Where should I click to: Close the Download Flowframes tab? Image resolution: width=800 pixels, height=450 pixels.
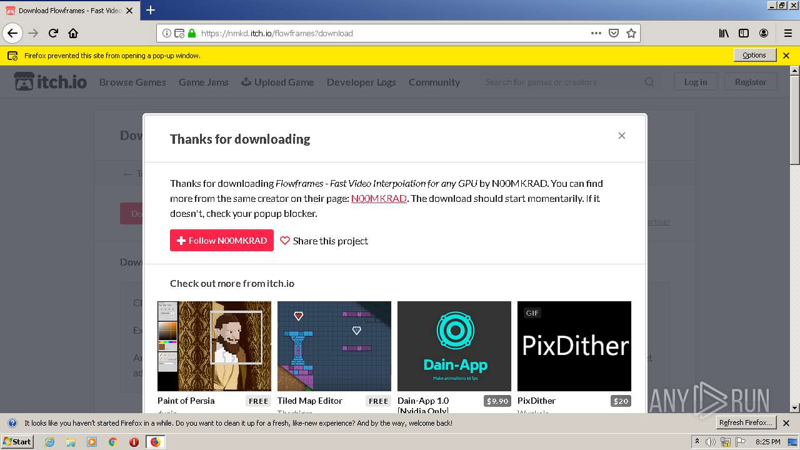[x=129, y=11]
